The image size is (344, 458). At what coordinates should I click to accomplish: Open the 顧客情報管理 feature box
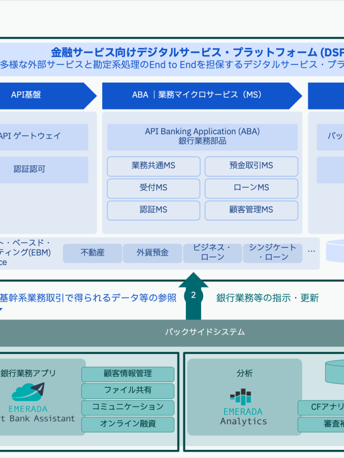pyautogui.click(x=128, y=374)
